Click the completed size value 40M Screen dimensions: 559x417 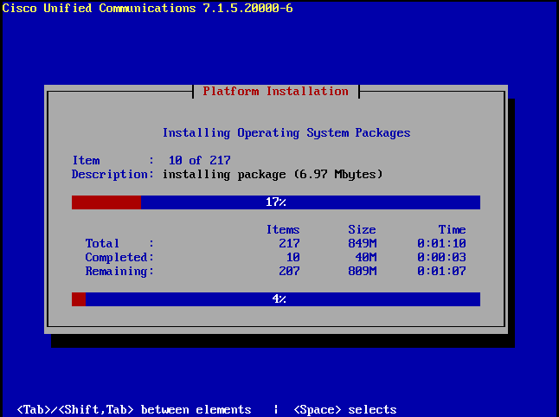click(x=365, y=258)
